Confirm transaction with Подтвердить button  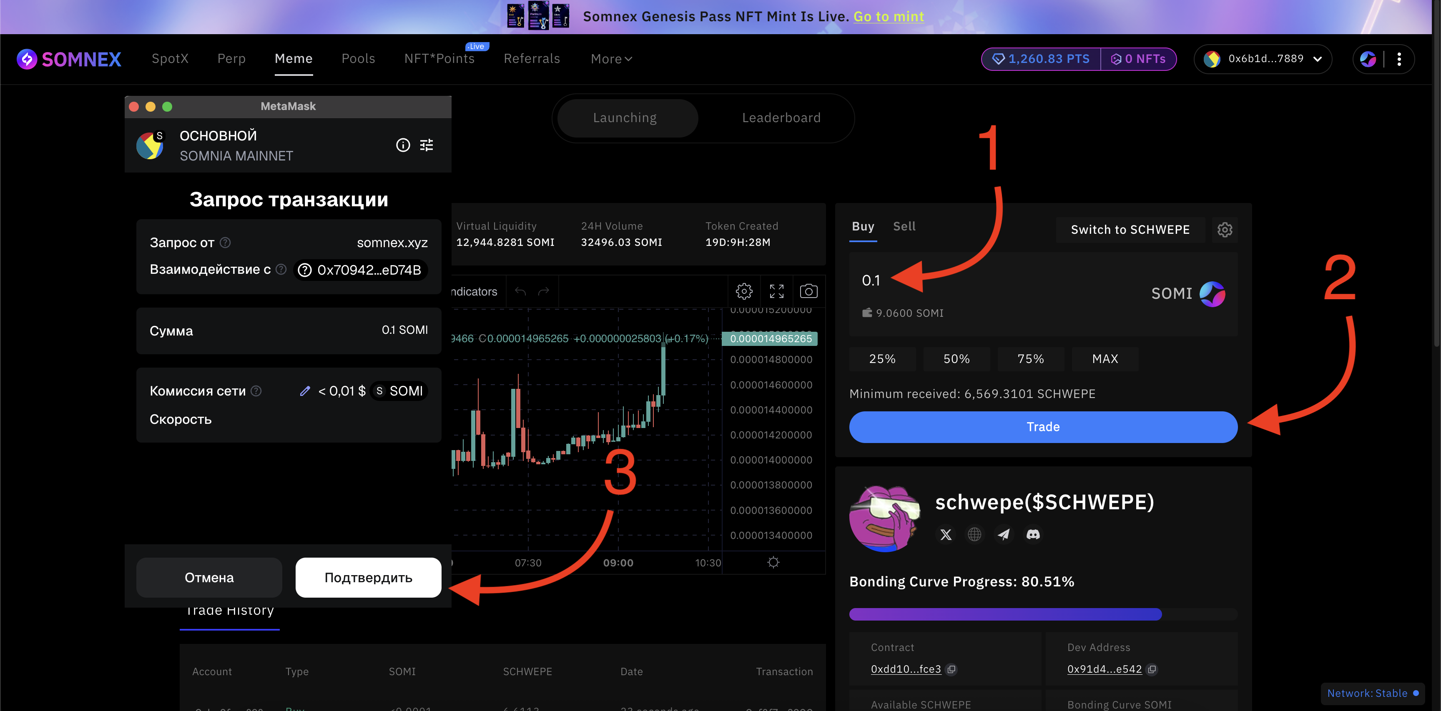[368, 577]
